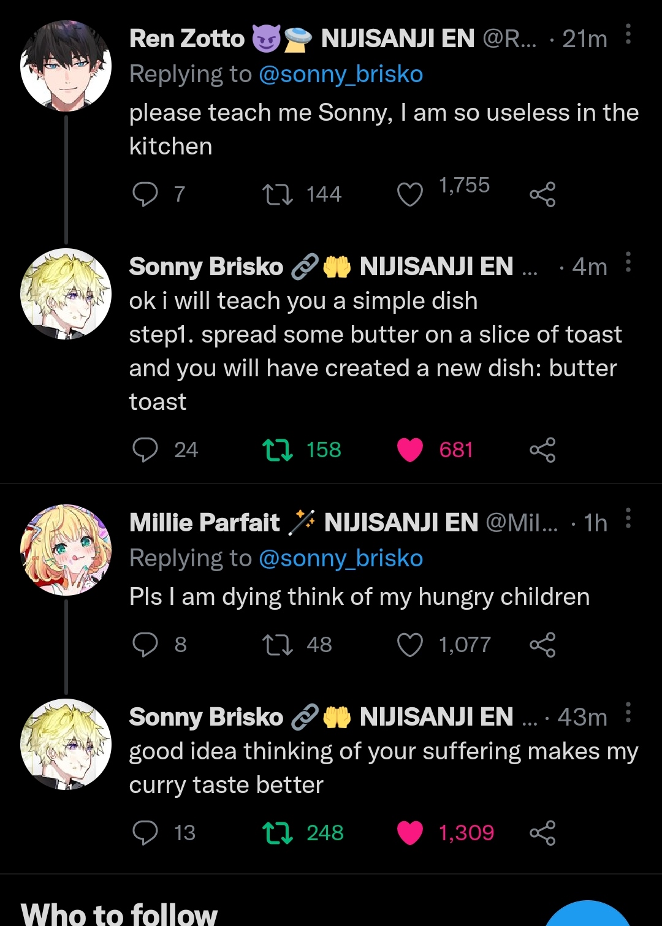This screenshot has height=926, width=662.
Task: View Ren Zotto's profile picture
Action: (66, 66)
